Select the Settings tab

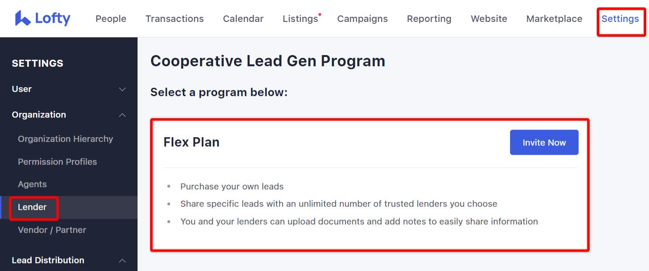pyautogui.click(x=620, y=19)
